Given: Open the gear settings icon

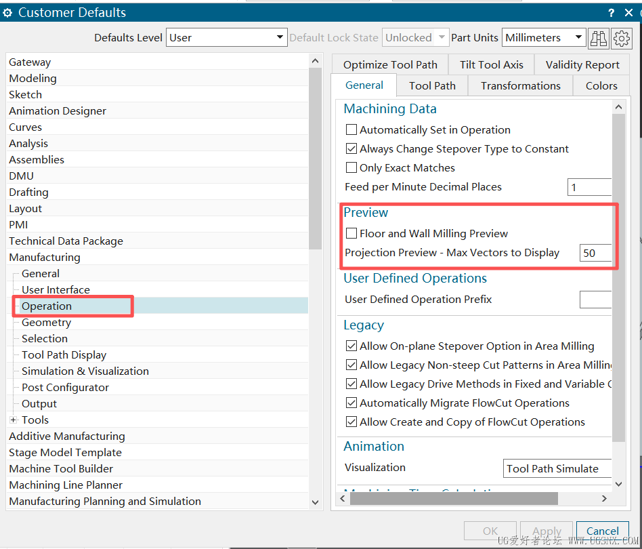Looking at the screenshot, I should point(622,38).
